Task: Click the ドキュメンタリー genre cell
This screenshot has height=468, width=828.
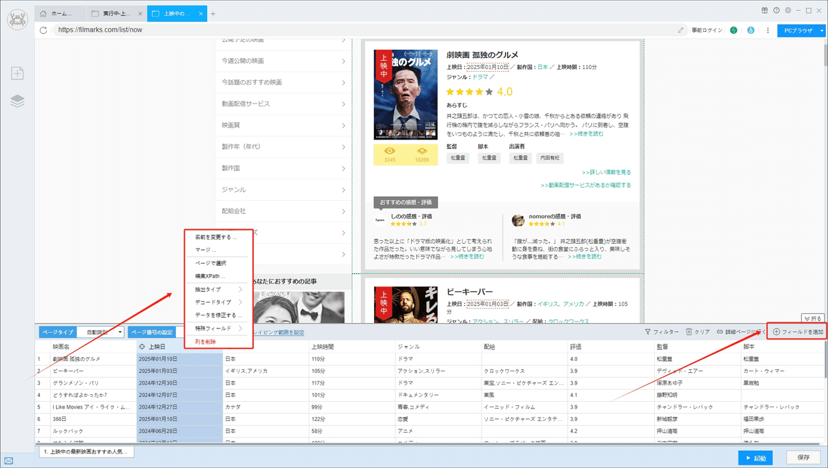Action: tap(439, 395)
